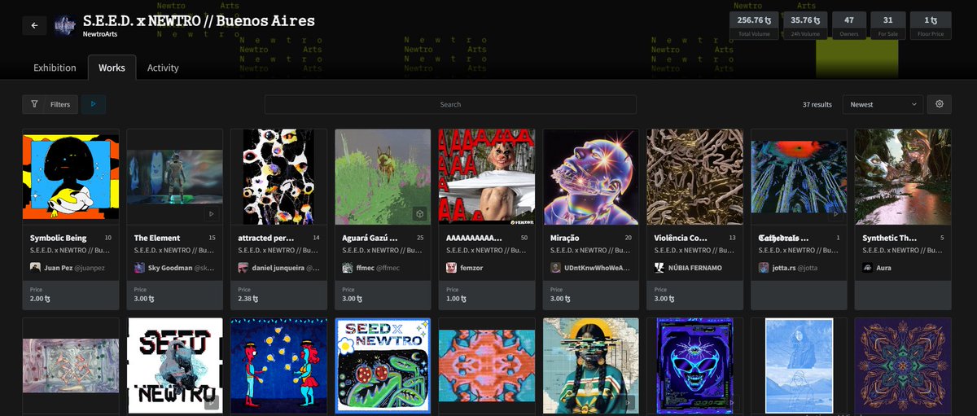Open Sky Goodman's profile name link

[x=170, y=268]
